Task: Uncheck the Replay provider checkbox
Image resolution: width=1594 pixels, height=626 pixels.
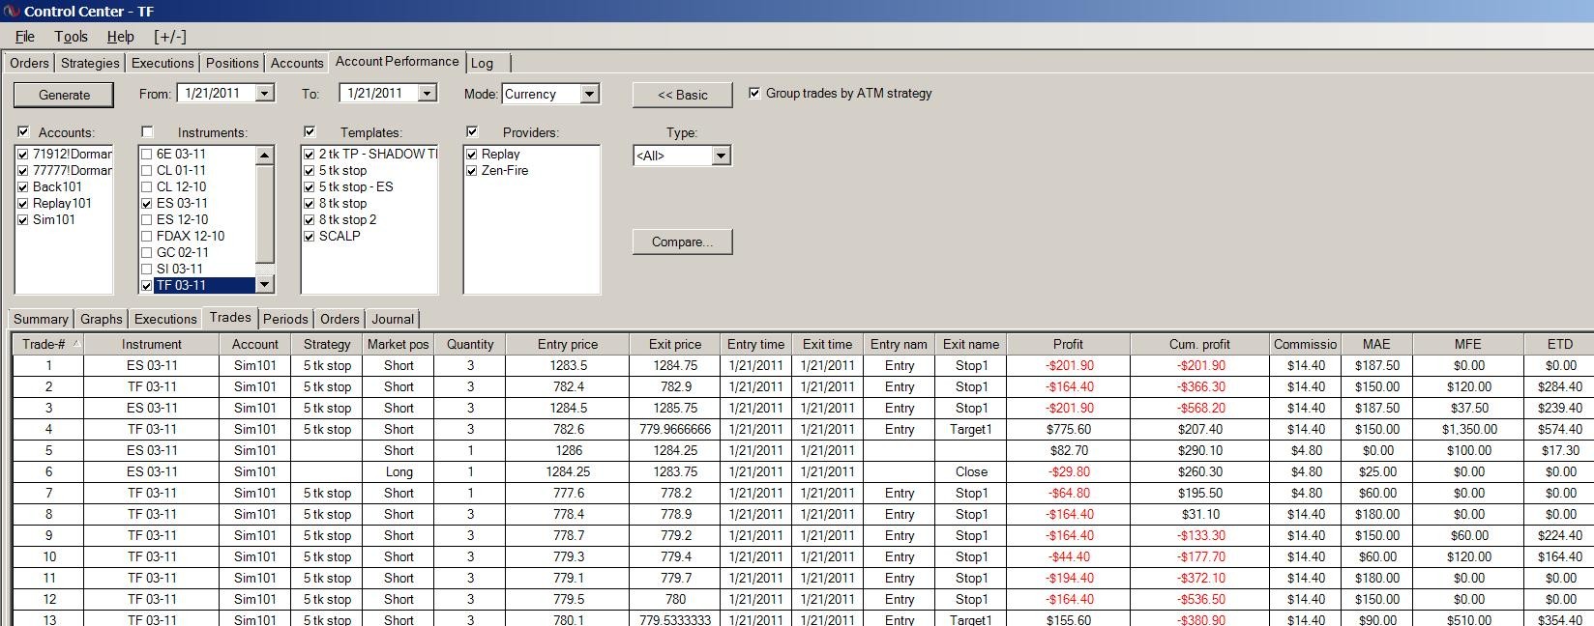Action: pos(472,154)
